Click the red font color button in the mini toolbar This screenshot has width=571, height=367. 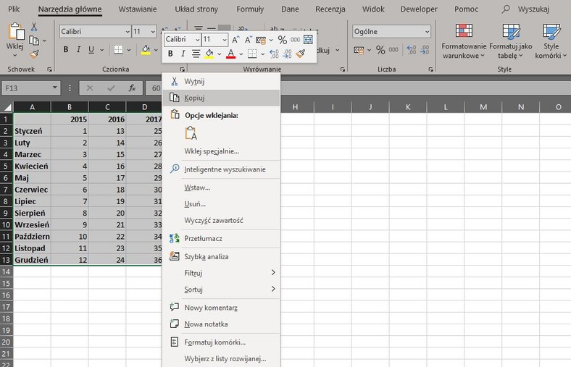click(x=231, y=54)
